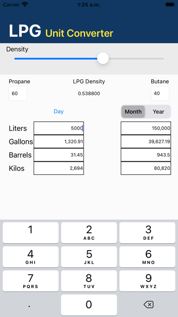Click the Propane label
The width and height of the screenshot is (178, 317).
click(x=20, y=82)
